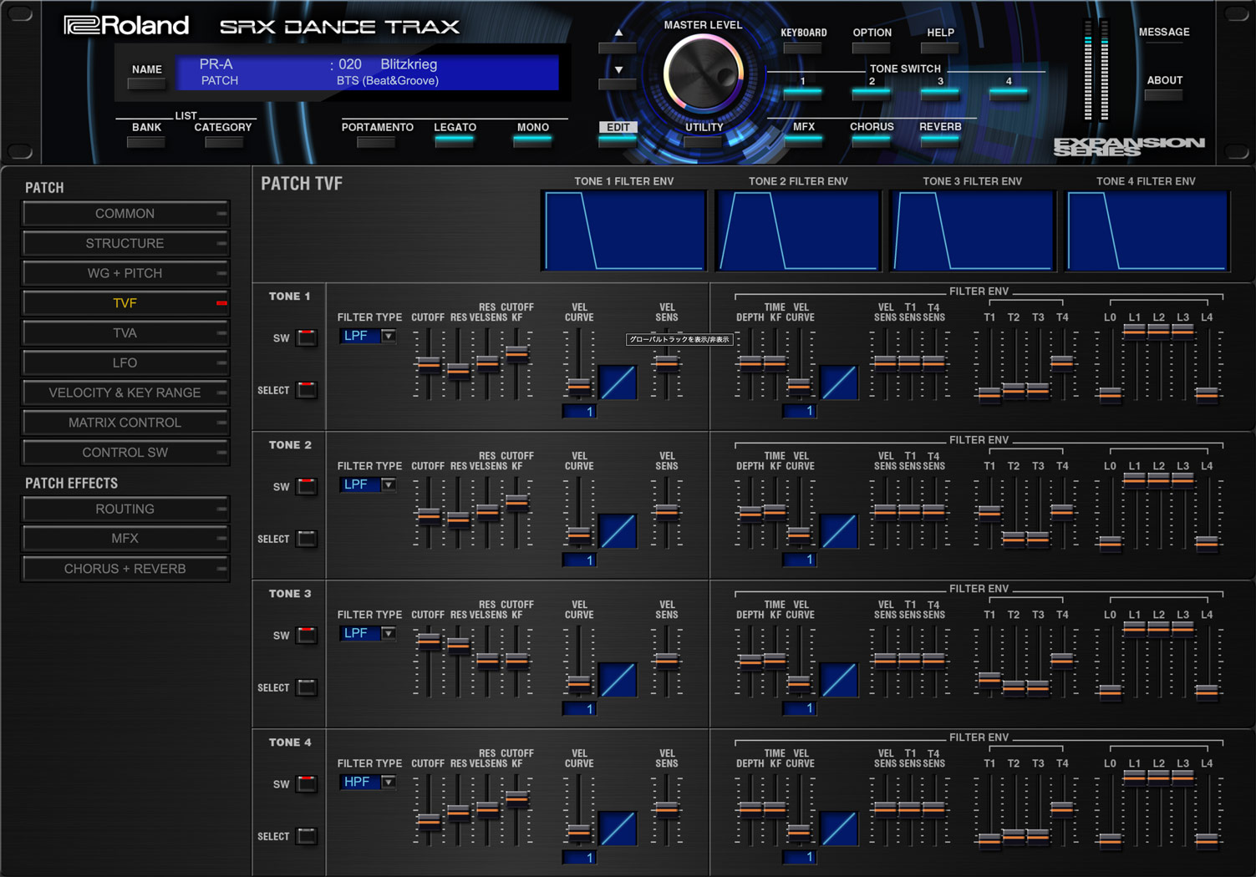This screenshot has width=1256, height=877.
Task: Click the Roland logo
Action: [x=127, y=26]
